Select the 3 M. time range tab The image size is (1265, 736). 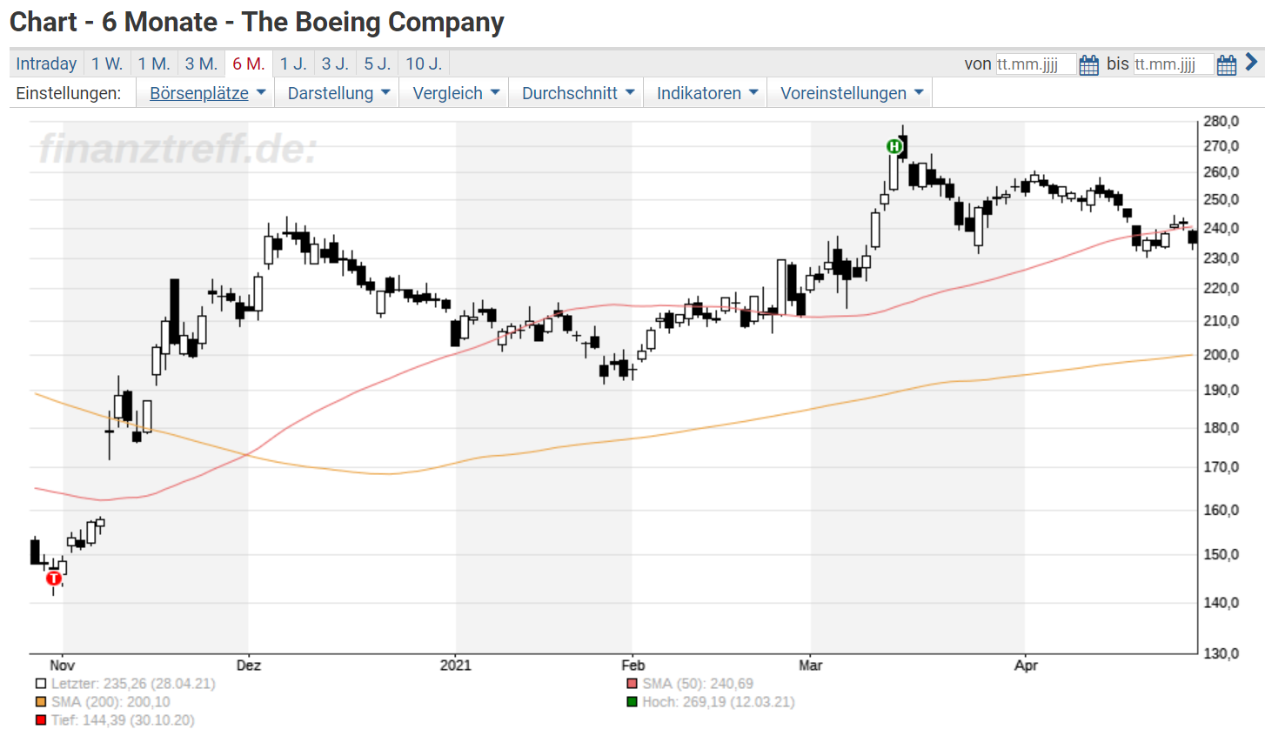(x=201, y=64)
